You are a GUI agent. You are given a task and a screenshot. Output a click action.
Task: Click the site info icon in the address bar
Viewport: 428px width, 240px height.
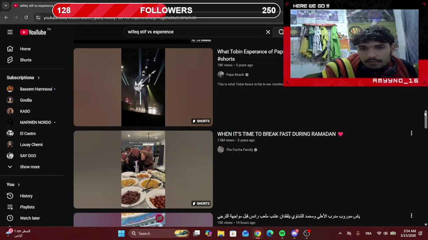pos(38,17)
